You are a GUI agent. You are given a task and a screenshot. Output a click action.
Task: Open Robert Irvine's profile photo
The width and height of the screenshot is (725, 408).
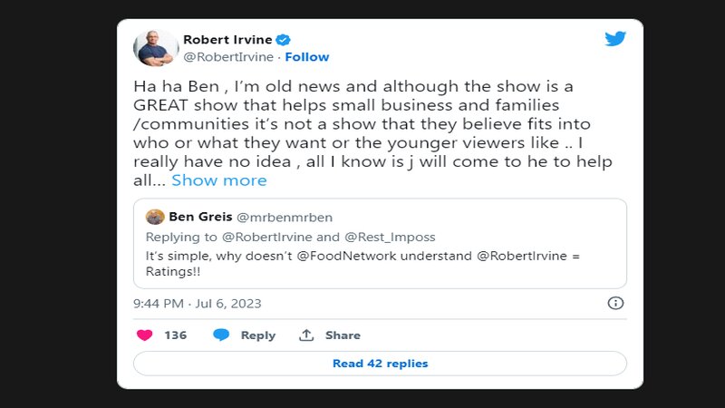click(x=156, y=47)
